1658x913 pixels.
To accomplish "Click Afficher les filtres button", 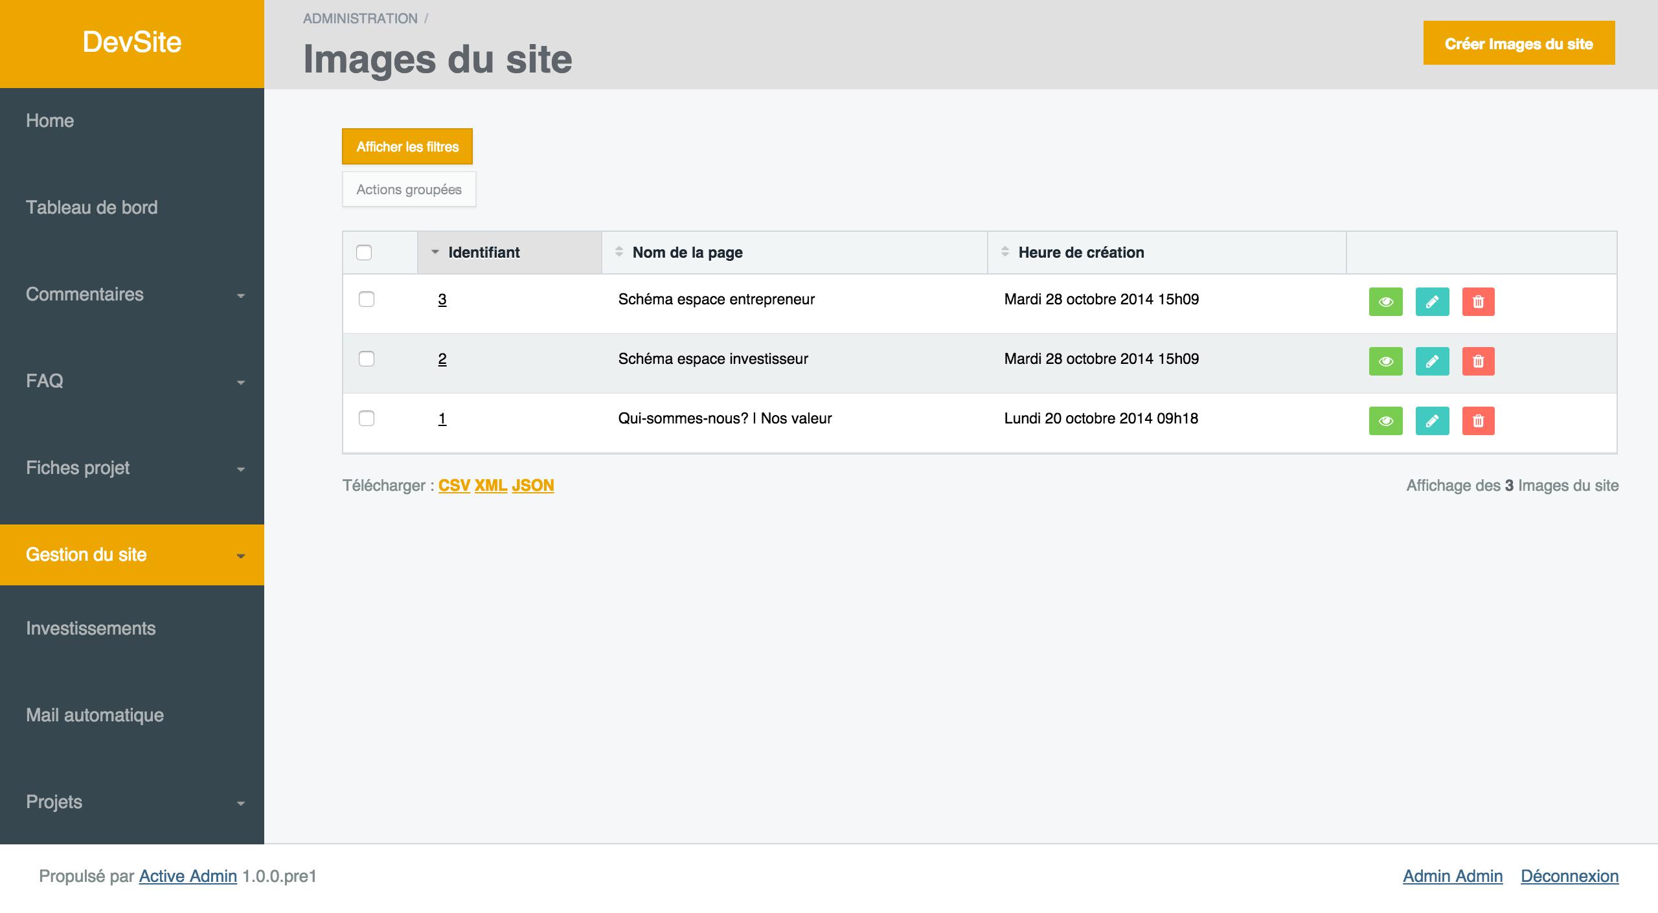I will coord(407,147).
